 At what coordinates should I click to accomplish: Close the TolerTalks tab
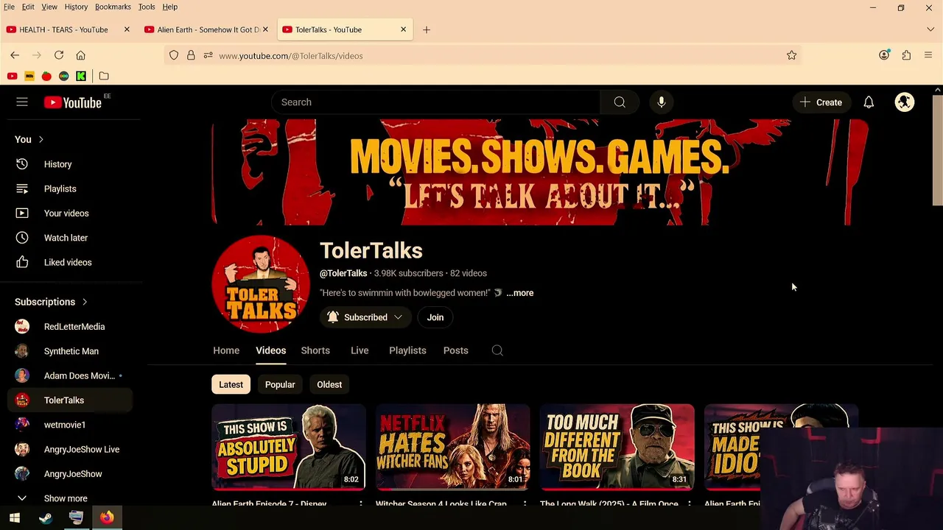(x=403, y=29)
